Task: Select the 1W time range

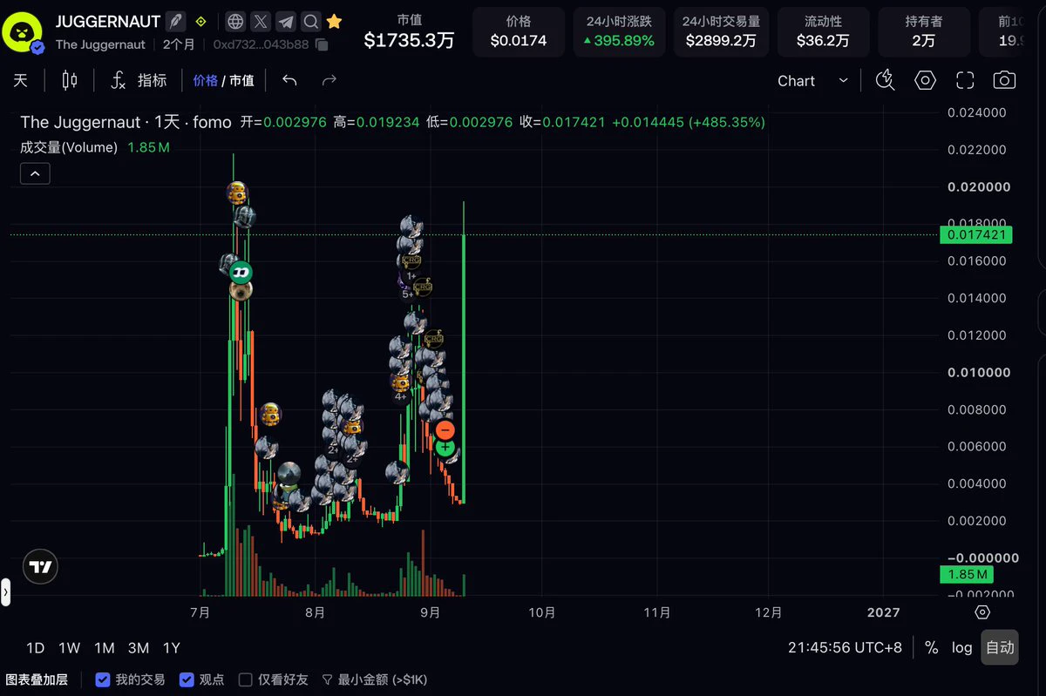Action: (69, 647)
